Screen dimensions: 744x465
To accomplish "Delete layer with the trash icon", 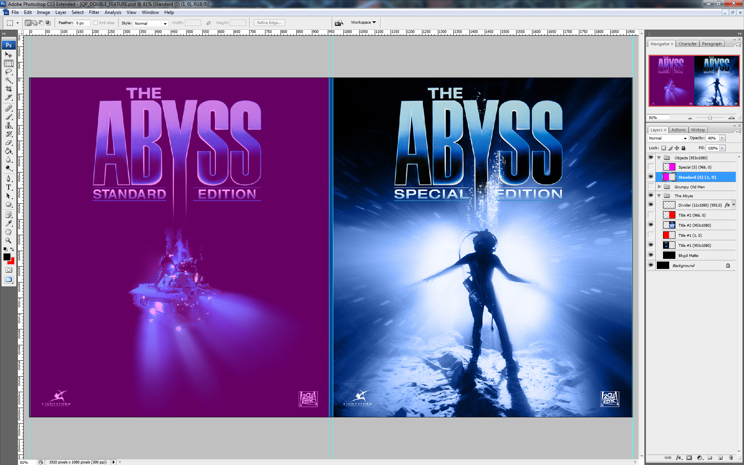I will pyautogui.click(x=731, y=458).
